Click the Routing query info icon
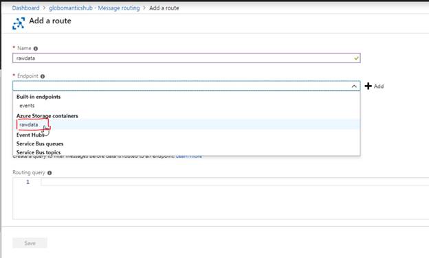Screen dimensions: 429x258 point(49,173)
